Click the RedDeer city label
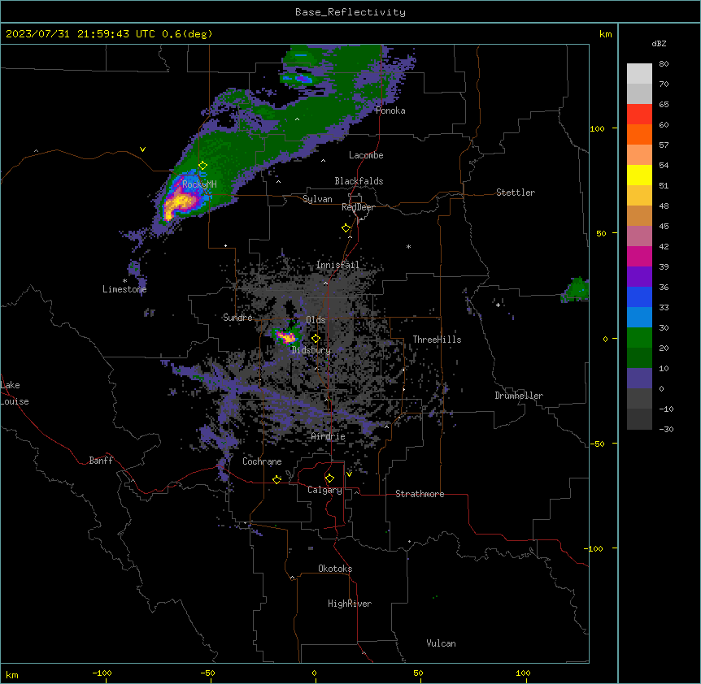701x684 pixels. tap(358, 207)
